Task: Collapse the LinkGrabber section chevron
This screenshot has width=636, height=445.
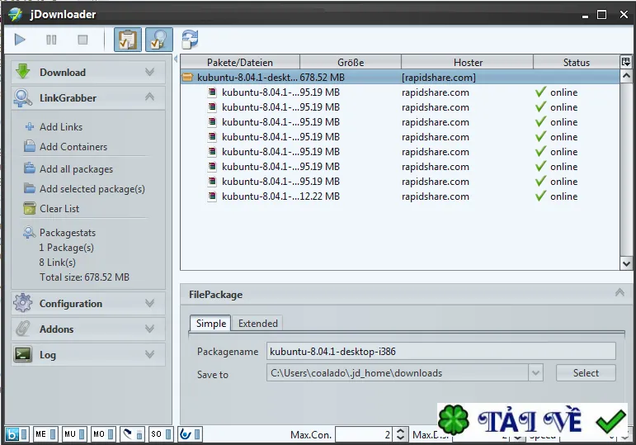Action: pos(149,97)
